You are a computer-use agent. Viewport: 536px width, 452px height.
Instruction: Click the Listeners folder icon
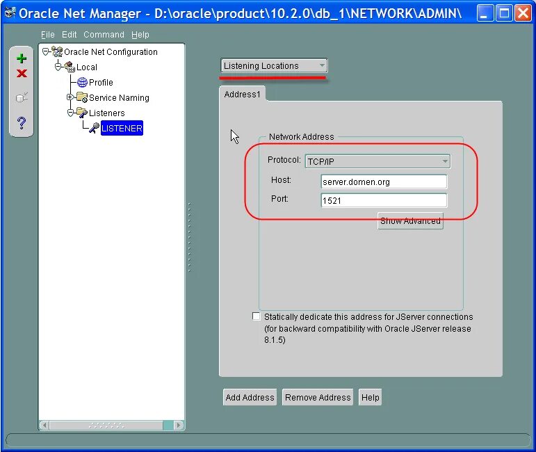pos(82,113)
